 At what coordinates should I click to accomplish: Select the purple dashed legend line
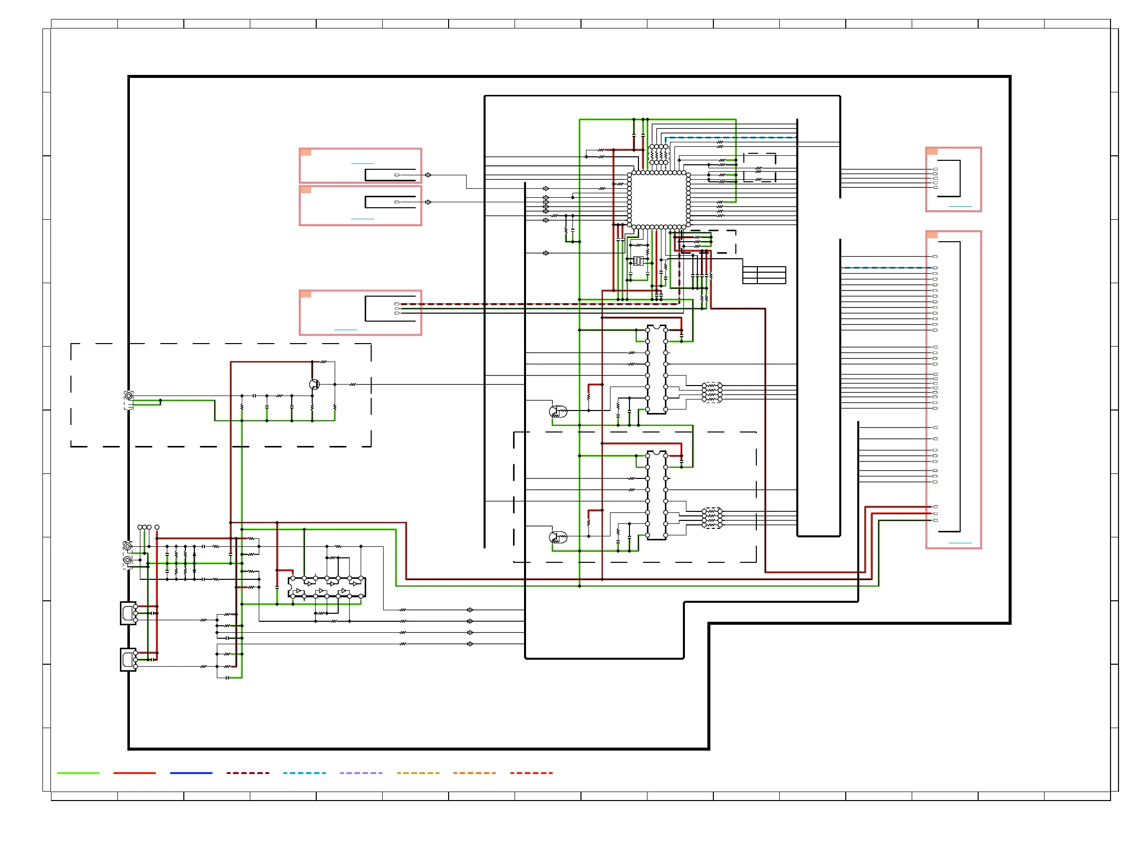pyautogui.click(x=361, y=773)
